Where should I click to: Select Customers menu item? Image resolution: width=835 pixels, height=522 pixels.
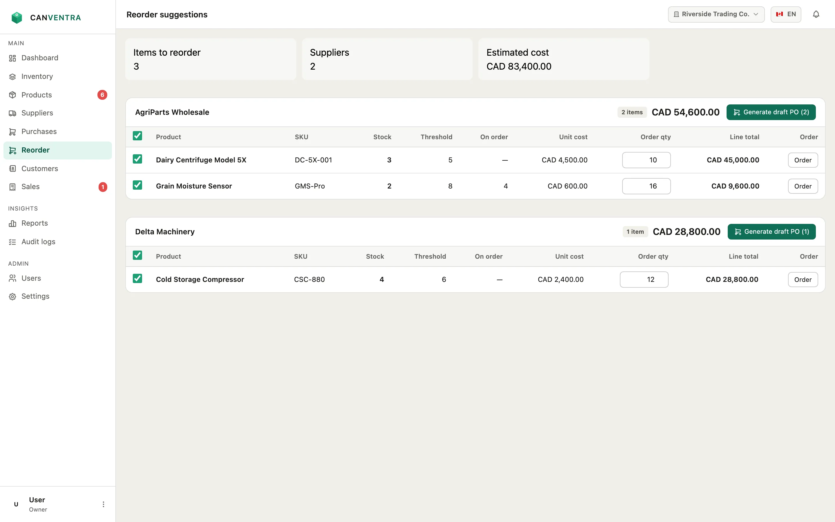tap(58, 168)
